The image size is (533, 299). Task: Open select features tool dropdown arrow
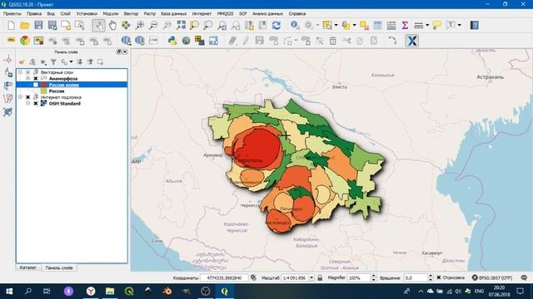(x=336, y=25)
